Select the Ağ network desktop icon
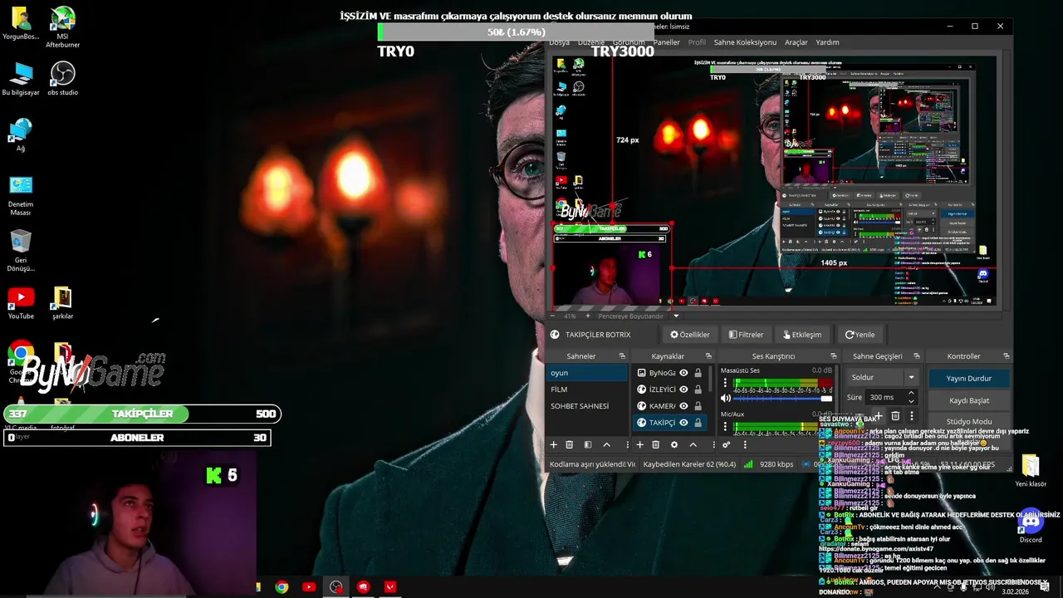 [21, 135]
